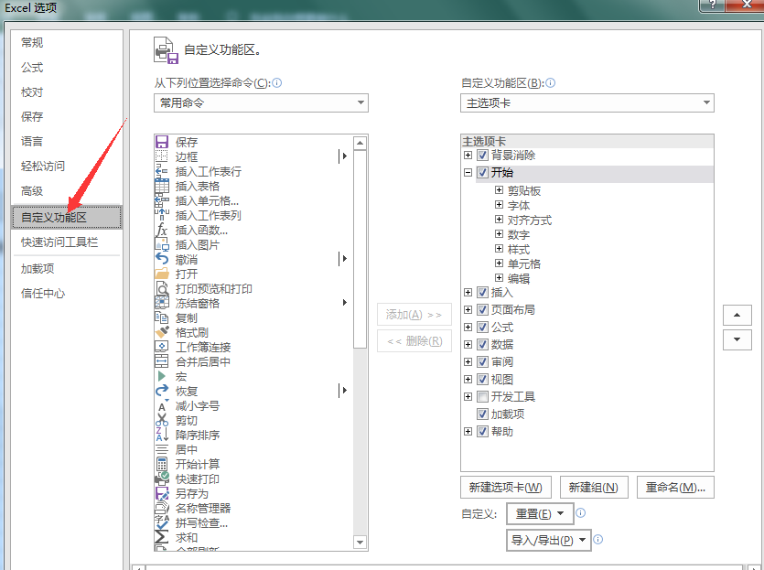Open the 常用命令 command source dropdown
The width and height of the screenshot is (764, 570).
[261, 102]
